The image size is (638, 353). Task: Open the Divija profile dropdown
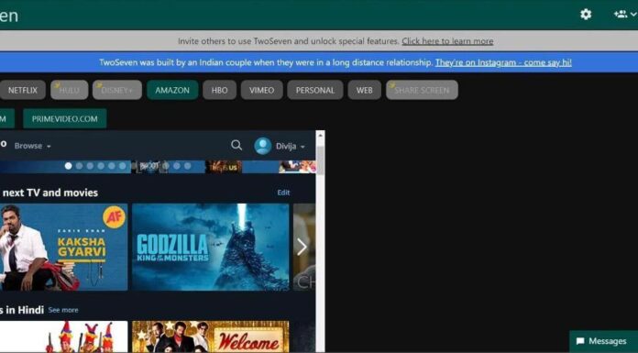point(290,146)
